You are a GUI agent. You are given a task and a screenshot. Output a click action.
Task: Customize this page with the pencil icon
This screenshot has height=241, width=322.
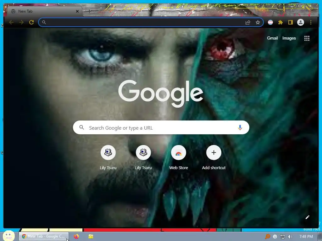tap(308, 217)
